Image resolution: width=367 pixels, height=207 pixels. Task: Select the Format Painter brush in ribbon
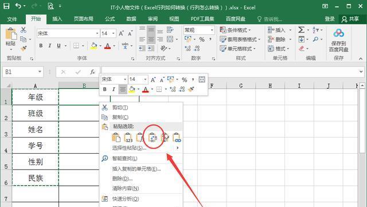pos(24,49)
